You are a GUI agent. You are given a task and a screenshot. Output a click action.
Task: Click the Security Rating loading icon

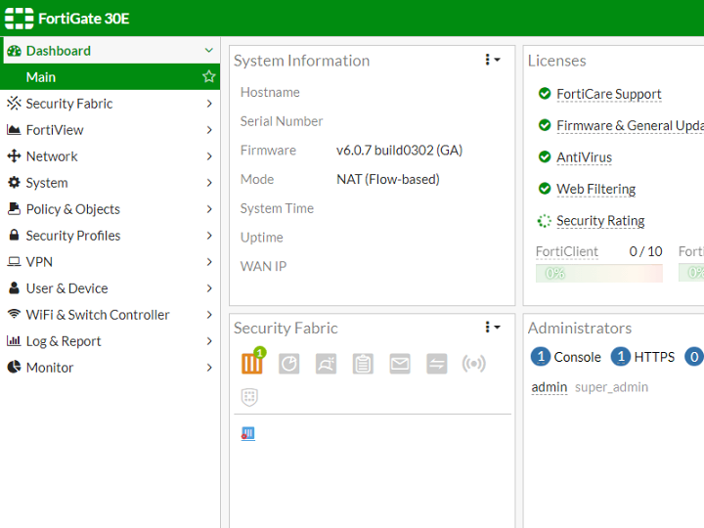click(545, 220)
